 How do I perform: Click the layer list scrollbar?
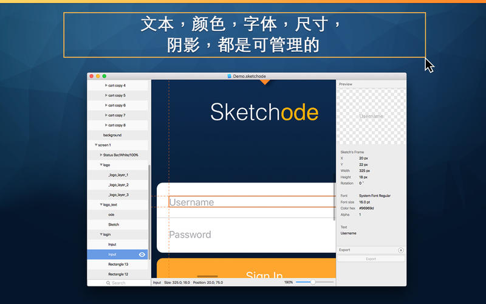coord(149,212)
